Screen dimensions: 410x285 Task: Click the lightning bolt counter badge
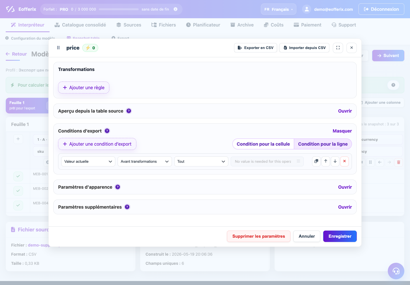(90, 48)
